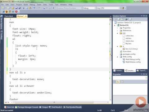
Task: Pin the Solution Explorer panel
Action: pos(144,16)
